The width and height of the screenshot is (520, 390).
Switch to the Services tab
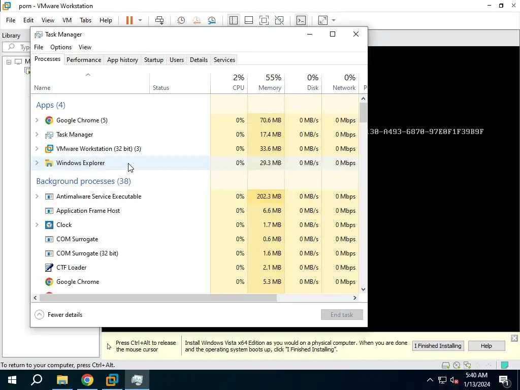224,60
